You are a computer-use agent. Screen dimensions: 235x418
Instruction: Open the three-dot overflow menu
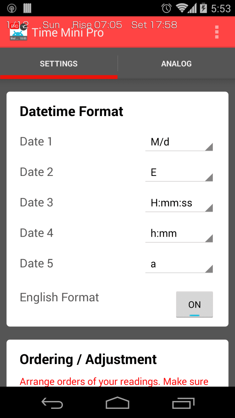[217, 32]
